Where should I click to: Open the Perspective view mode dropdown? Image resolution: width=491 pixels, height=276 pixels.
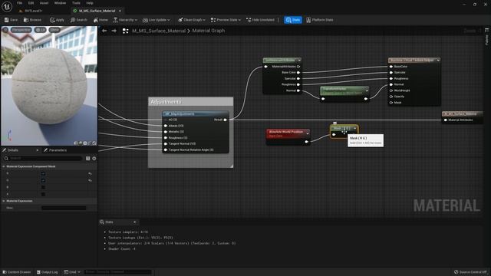pyautogui.click(x=21, y=30)
